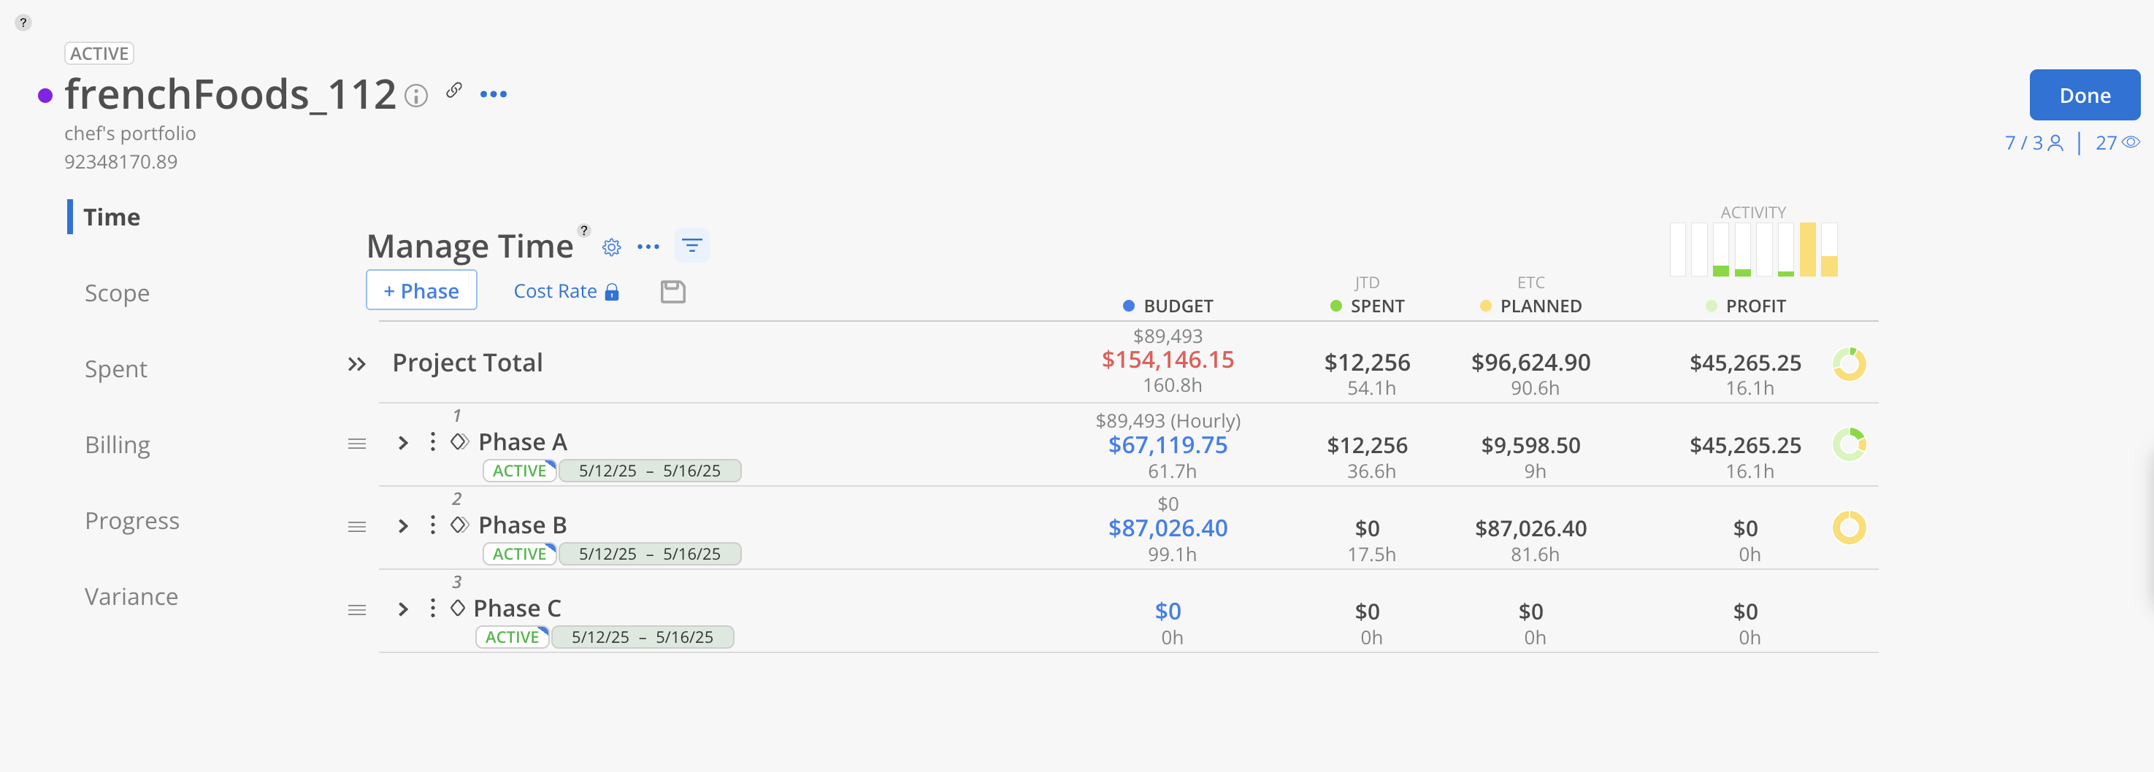Click the Cost Rate link
Viewport: 2154px width, 772px height.
[x=555, y=290]
